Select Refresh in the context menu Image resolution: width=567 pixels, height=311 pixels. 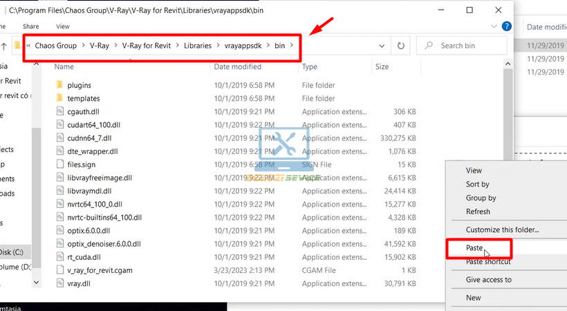pyautogui.click(x=478, y=211)
